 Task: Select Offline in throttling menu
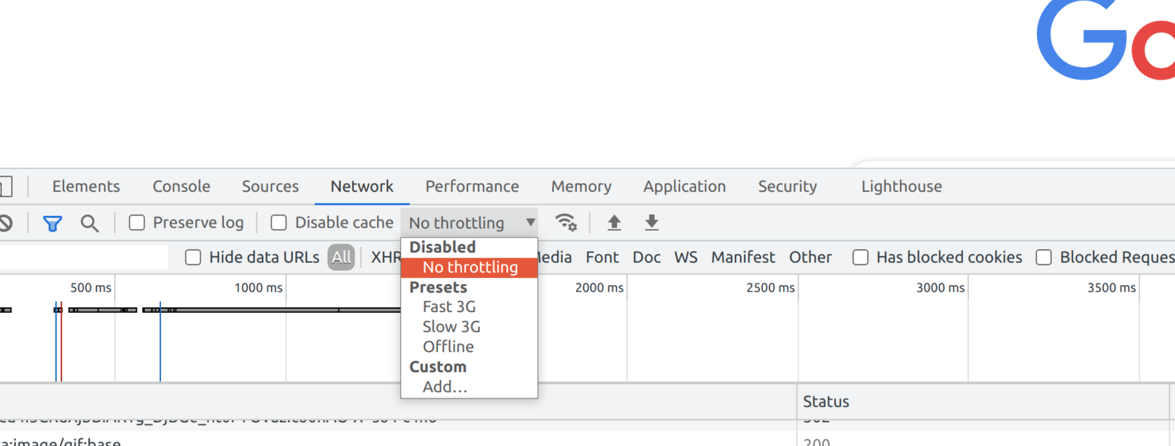click(x=448, y=347)
